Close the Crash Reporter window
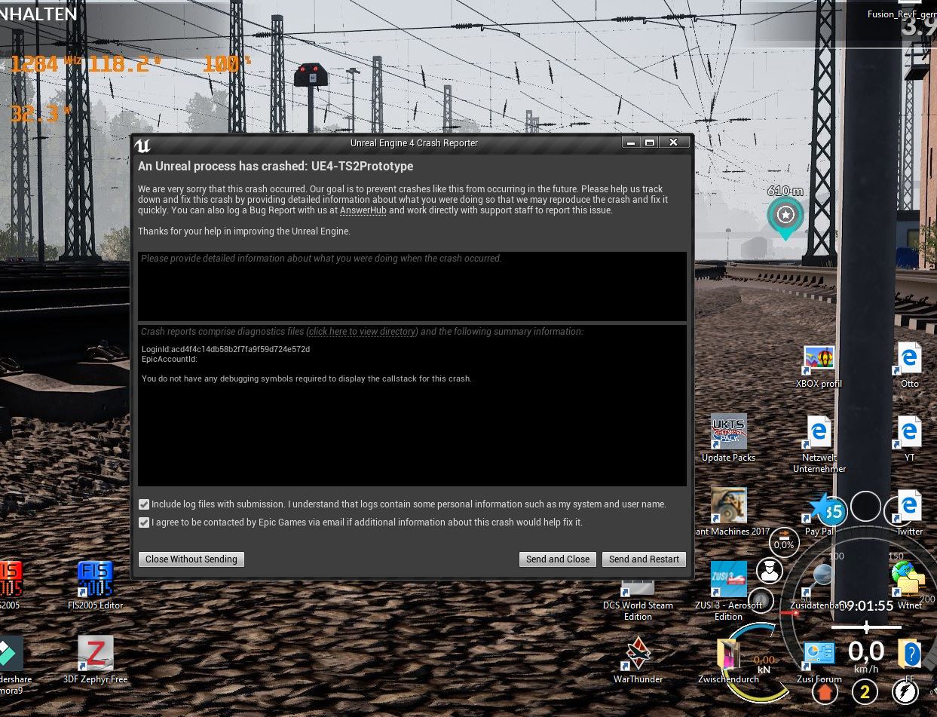Screen dimensions: 937x717 click(673, 142)
